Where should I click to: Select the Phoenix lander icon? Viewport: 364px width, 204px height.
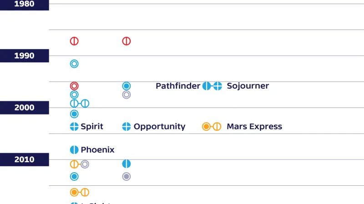pyautogui.click(x=74, y=150)
